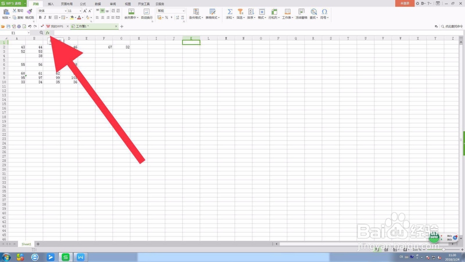Apply percent style format
Image resolution: width=465 pixels, height=262 pixels.
point(166,18)
